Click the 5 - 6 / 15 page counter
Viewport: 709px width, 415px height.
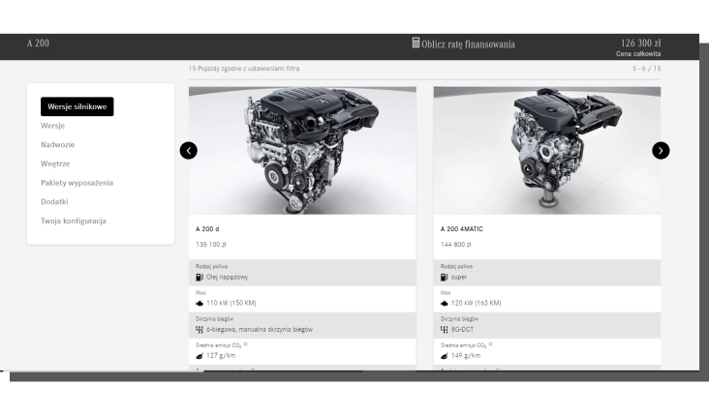click(x=647, y=69)
